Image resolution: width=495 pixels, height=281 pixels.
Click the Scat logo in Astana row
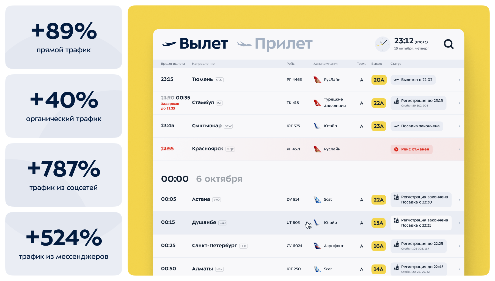[x=317, y=199]
